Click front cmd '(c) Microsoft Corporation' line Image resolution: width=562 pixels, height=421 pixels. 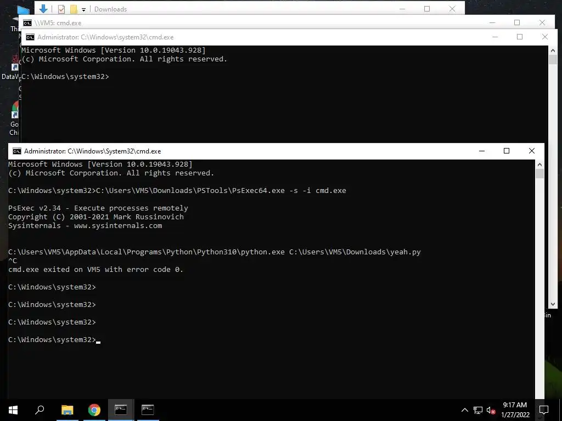[111, 173]
